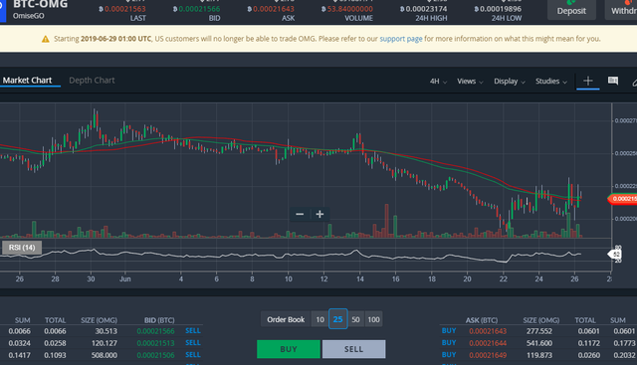Screen dimensions: 637x365
Task: Select ask size 541.600
Action: [x=539, y=343]
